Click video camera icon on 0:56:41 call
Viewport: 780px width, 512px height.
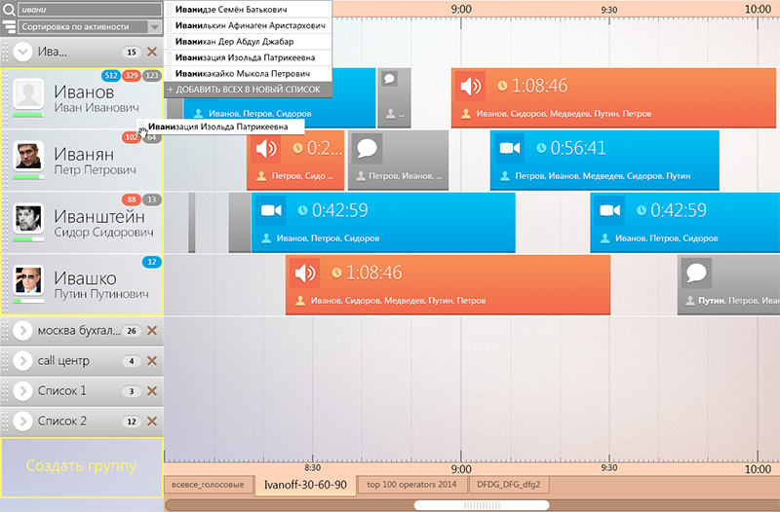[509, 149]
